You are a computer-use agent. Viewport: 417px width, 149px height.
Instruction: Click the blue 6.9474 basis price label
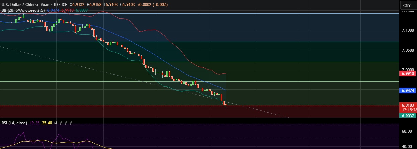point(408,90)
